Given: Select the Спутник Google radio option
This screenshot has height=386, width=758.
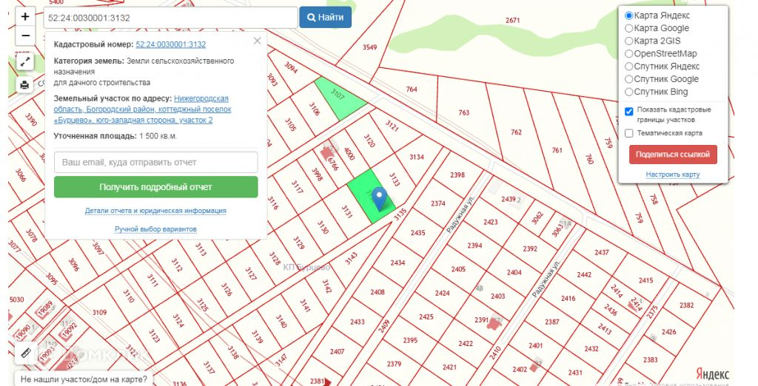Looking at the screenshot, I should click(x=629, y=79).
